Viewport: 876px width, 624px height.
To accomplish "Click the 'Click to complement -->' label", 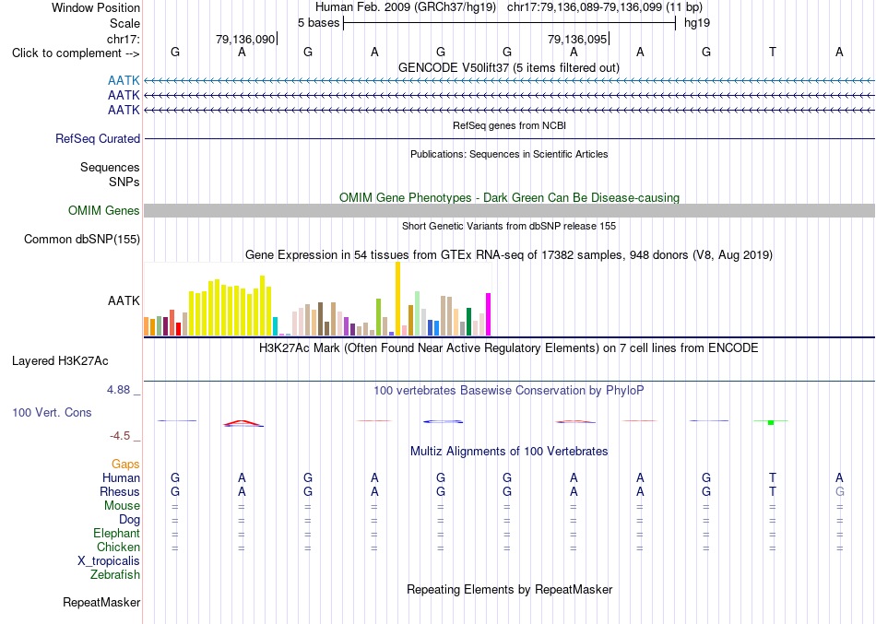I will pos(76,53).
